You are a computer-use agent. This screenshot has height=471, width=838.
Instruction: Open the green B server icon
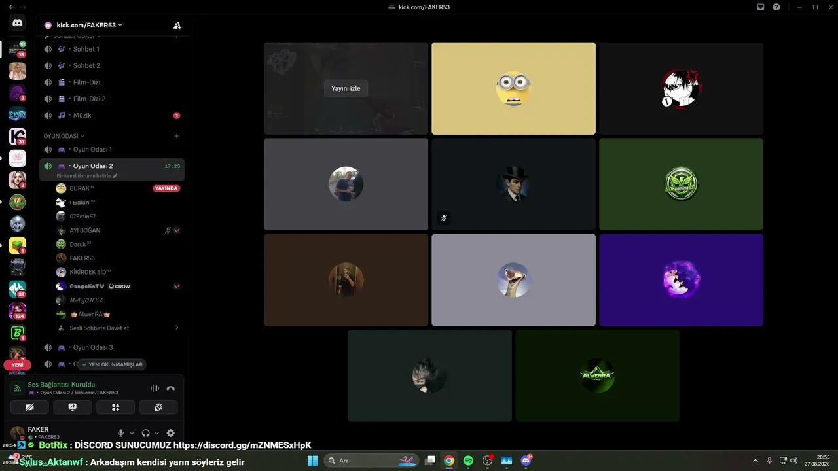coord(18,333)
